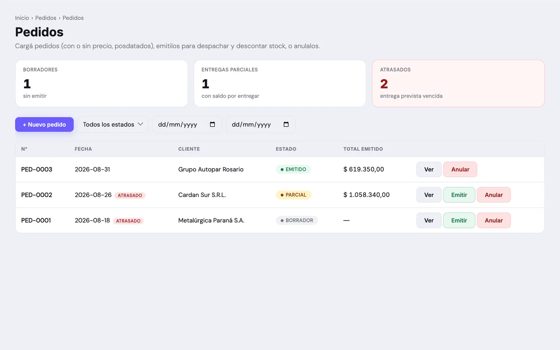Click the FECHA column header
Screen dimensions: 560x350
pyautogui.click(x=83, y=149)
